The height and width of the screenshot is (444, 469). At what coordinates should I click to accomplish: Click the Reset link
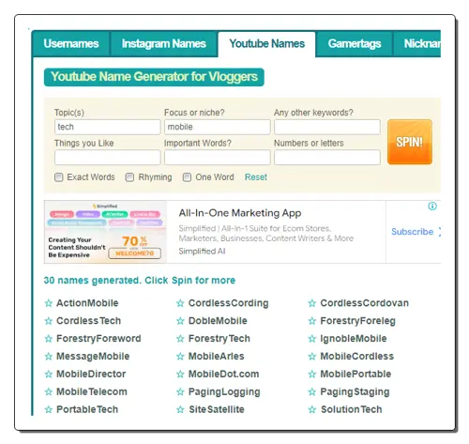256,177
